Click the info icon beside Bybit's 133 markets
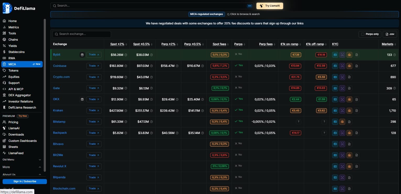Screen dimensions: 401x194 [395, 55]
